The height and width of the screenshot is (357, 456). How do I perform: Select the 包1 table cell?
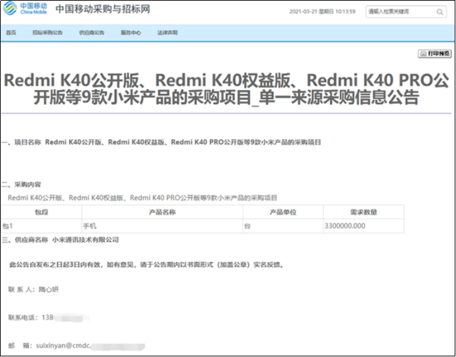pyautogui.click(x=41, y=226)
